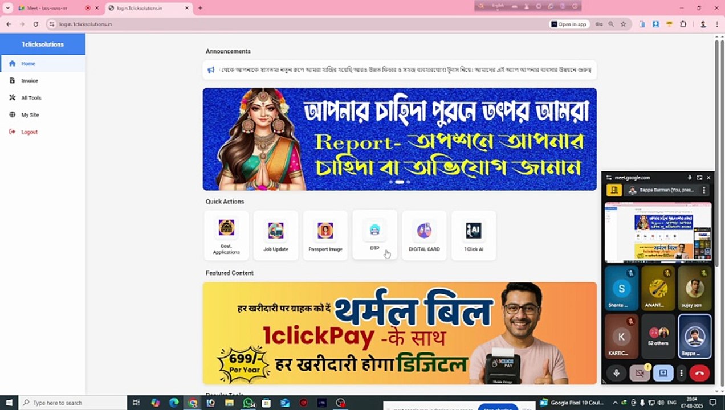Open the 1clickPay thermal bill banner
Image resolution: width=725 pixels, height=410 pixels.
pyautogui.click(x=400, y=333)
